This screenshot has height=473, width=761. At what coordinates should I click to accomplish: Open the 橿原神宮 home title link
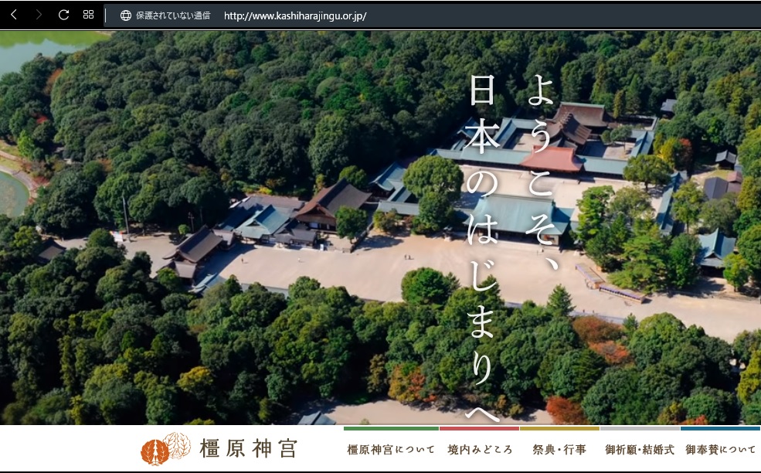(x=248, y=449)
